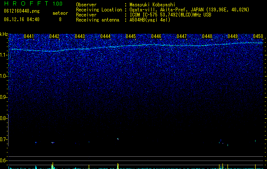The height and width of the screenshot is (169, 267).
Task: Click the HROFFT 1.0.0 title text
Action: click(x=33, y=3)
